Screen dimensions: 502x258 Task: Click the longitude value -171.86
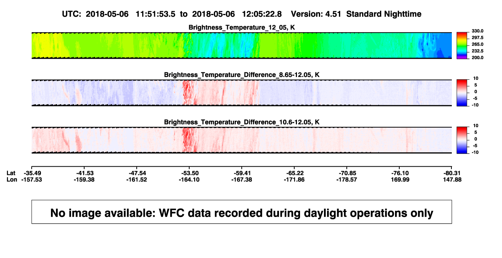coord(294,179)
